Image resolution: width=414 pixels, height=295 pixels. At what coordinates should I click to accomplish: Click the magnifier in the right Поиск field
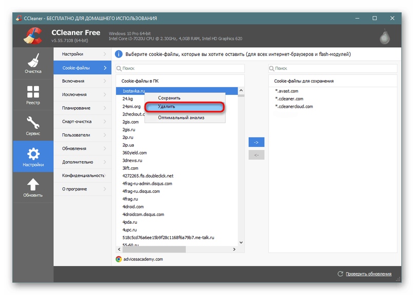coord(272,68)
